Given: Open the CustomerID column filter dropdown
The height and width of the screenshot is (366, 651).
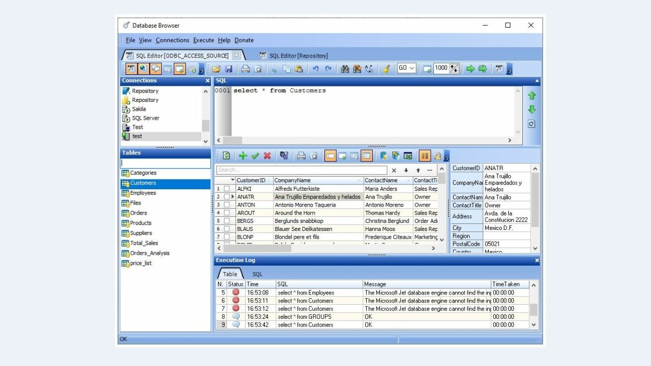Looking at the screenshot, I should pyautogui.click(x=270, y=181).
